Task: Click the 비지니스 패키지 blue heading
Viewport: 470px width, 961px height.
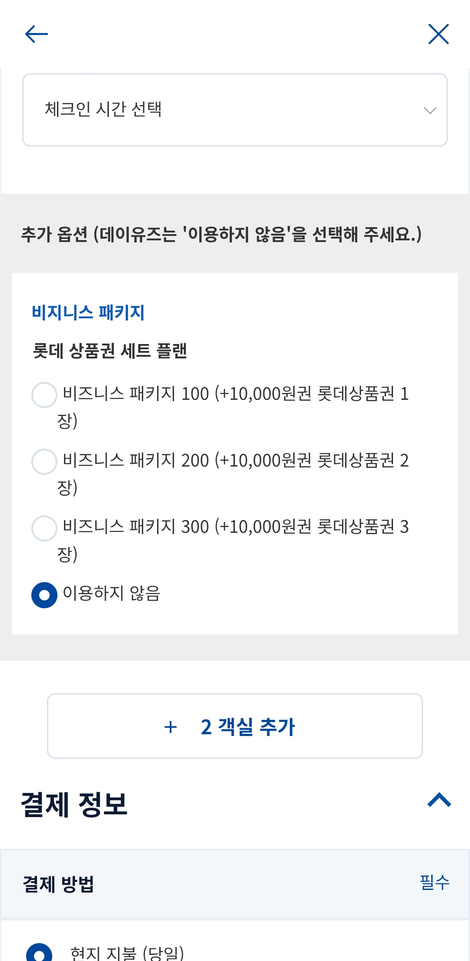Action: click(x=88, y=313)
